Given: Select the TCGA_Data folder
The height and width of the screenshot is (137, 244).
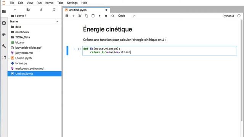Looking at the screenshot, I should tap(35, 37).
